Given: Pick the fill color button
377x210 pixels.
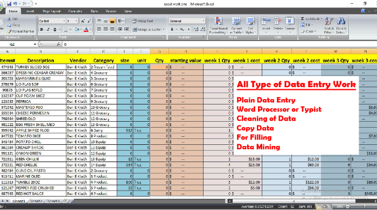Looking at the screenshot, I should coord(77,29).
